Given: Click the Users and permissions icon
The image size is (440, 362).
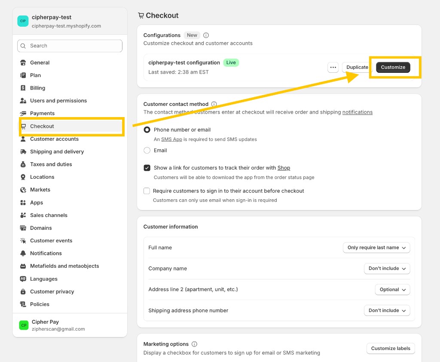Looking at the screenshot, I should 23,101.
